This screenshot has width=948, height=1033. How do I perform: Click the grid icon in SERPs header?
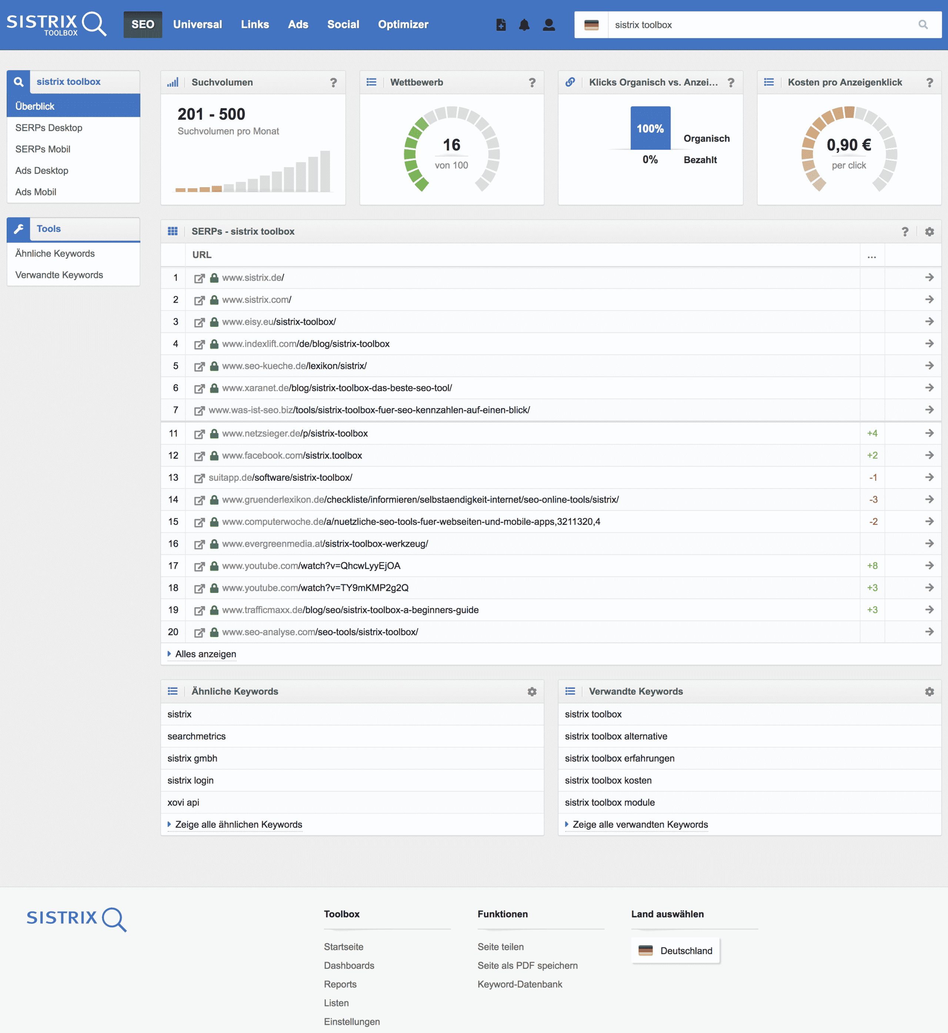(x=172, y=232)
